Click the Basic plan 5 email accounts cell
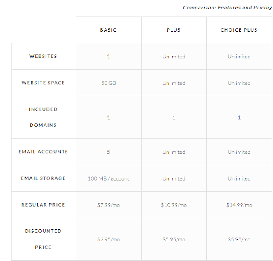The width and height of the screenshot is (273, 261). tap(108, 152)
